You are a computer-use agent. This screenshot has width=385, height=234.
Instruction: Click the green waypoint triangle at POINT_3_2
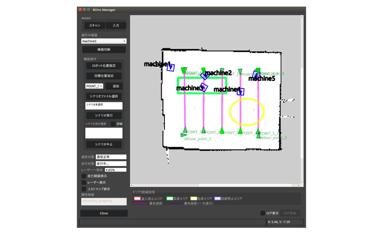click(222, 130)
